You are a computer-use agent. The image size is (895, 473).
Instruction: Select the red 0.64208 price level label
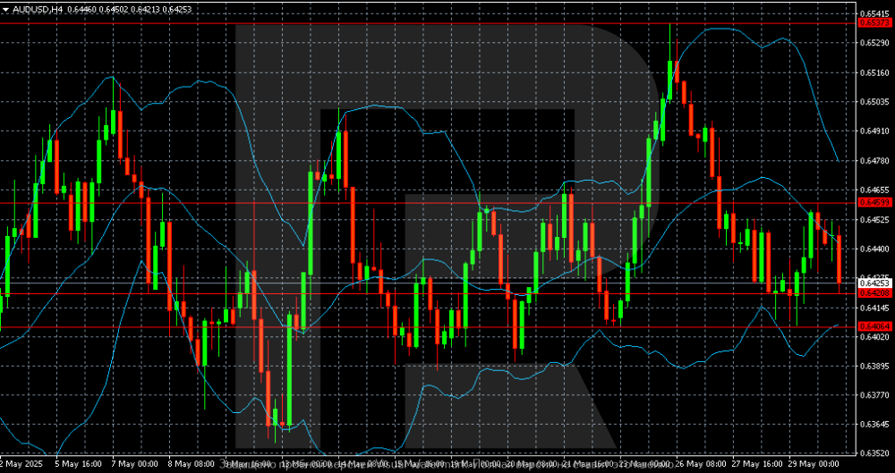tap(874, 293)
